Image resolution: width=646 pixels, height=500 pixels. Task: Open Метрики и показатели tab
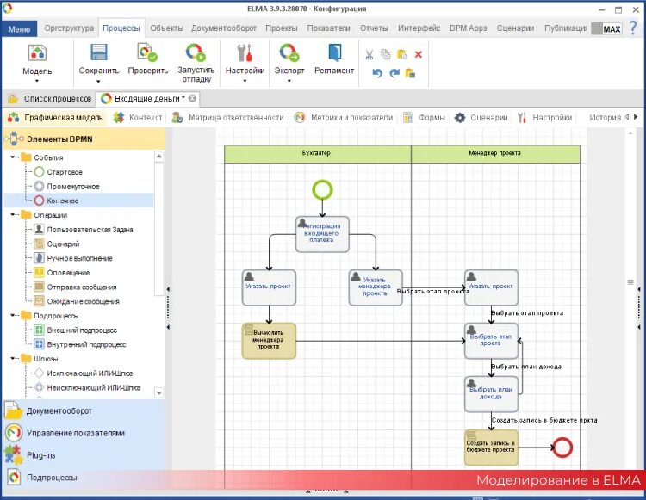coord(344,118)
